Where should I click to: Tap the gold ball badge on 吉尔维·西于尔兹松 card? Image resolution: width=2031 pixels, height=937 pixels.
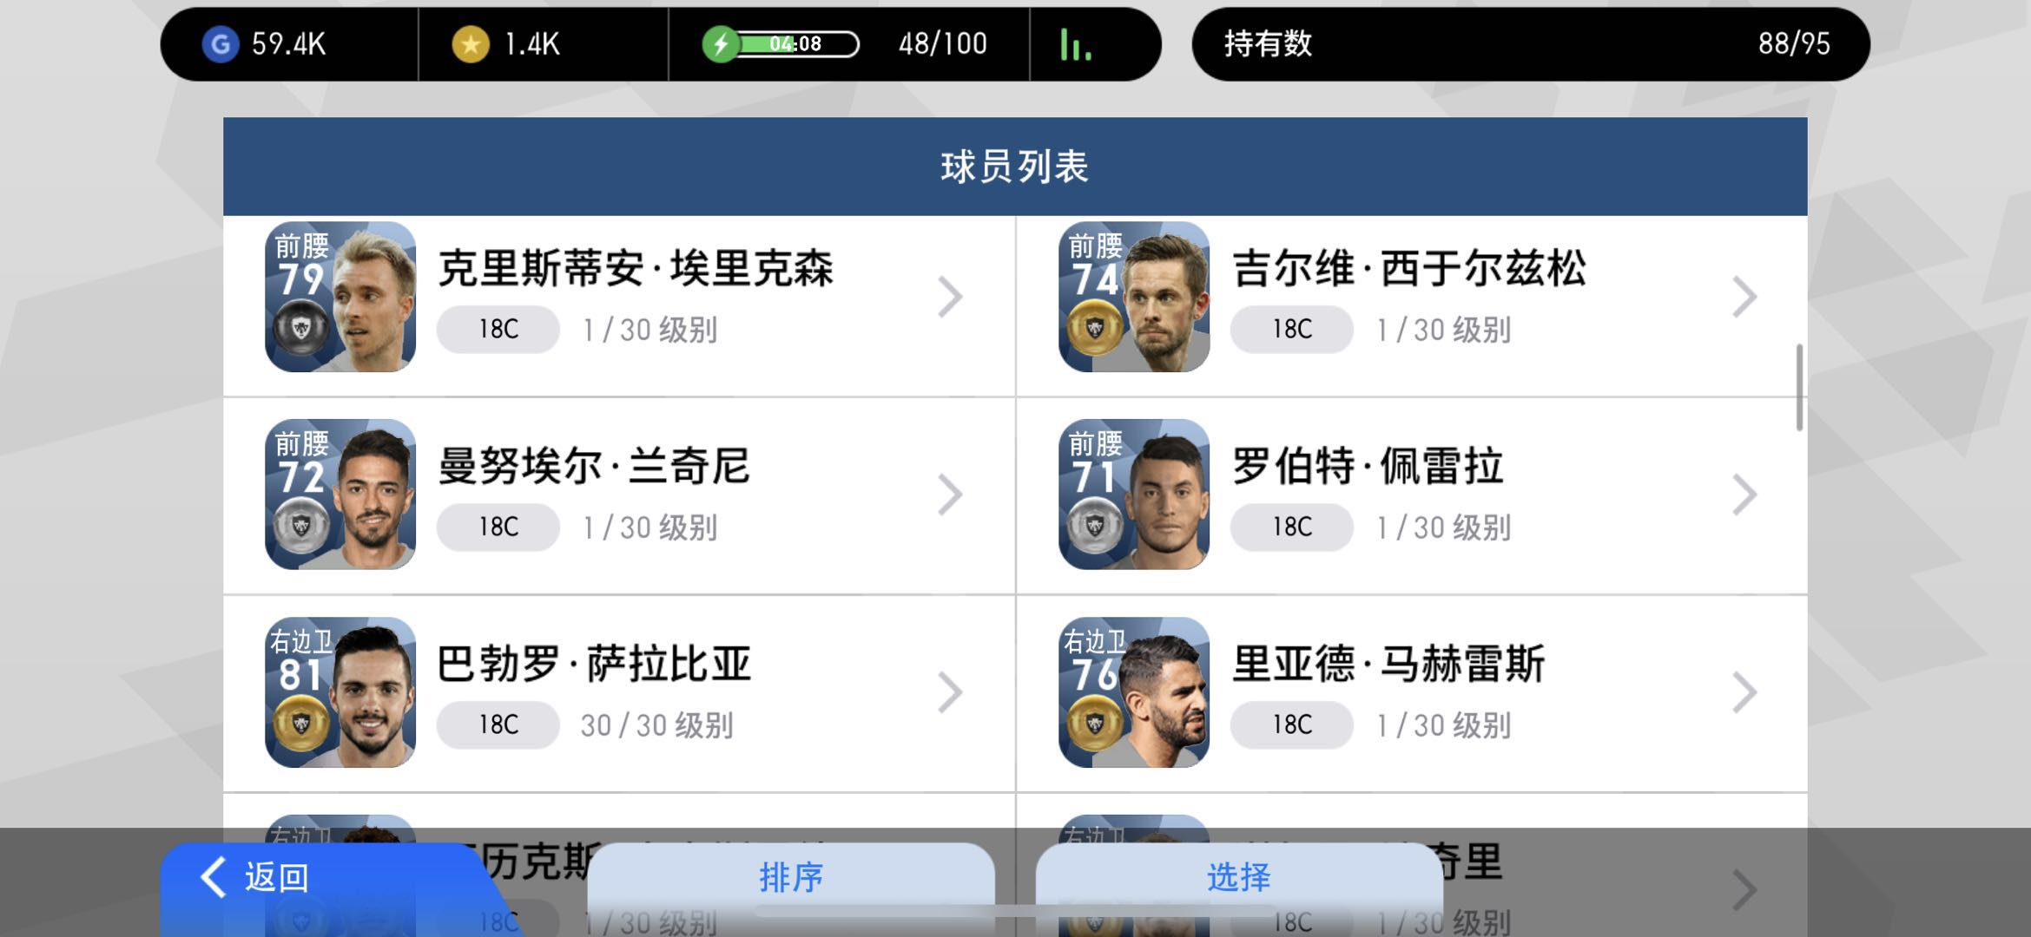coord(1095,328)
